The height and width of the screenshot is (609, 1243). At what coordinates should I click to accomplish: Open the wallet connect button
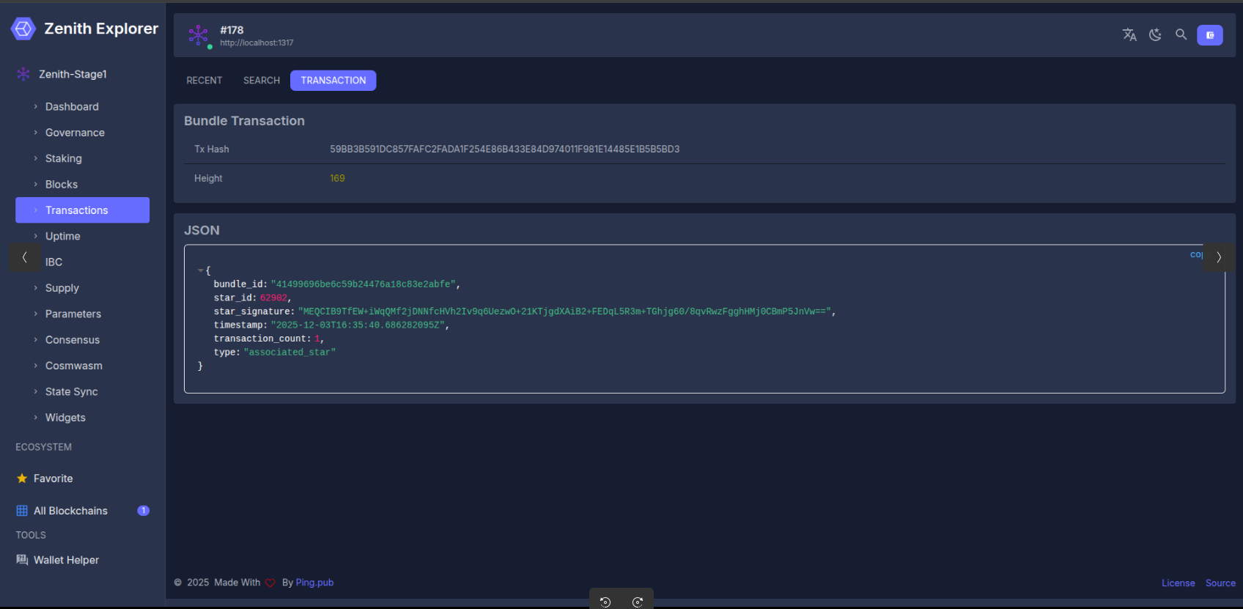pos(1209,35)
